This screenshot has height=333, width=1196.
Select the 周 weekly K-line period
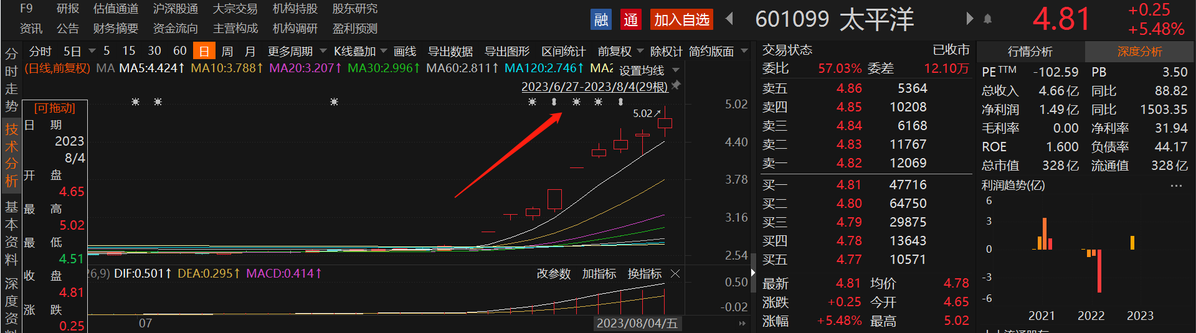[227, 51]
